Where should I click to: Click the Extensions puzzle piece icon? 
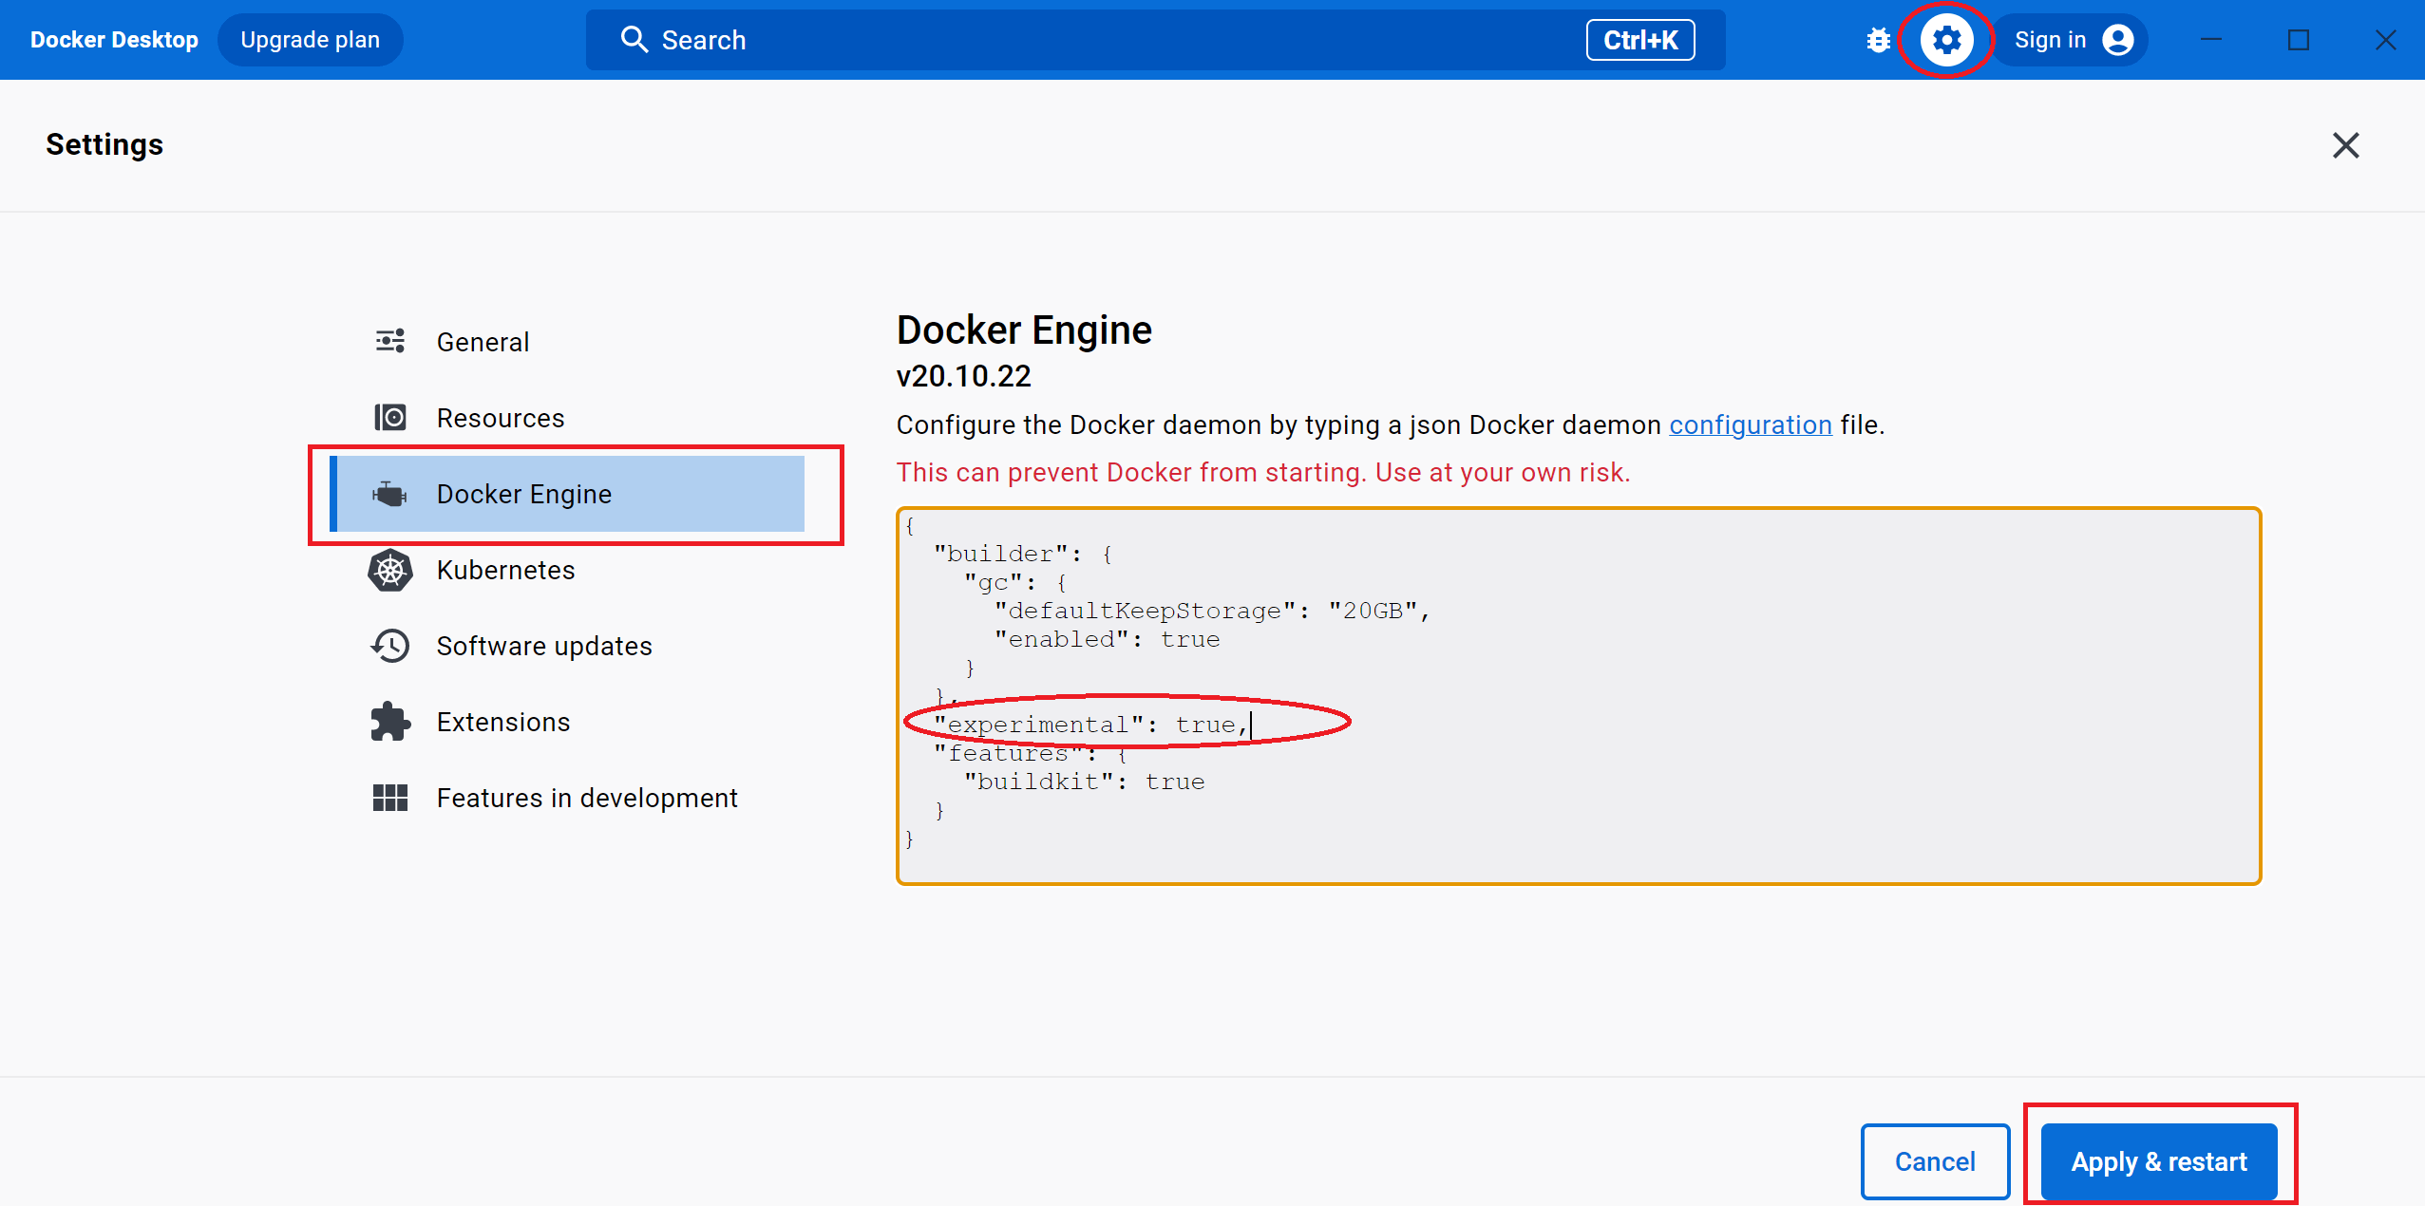pyautogui.click(x=389, y=721)
